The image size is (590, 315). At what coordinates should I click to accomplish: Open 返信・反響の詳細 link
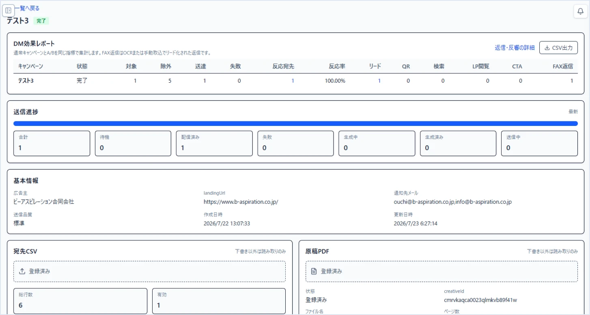coord(515,48)
